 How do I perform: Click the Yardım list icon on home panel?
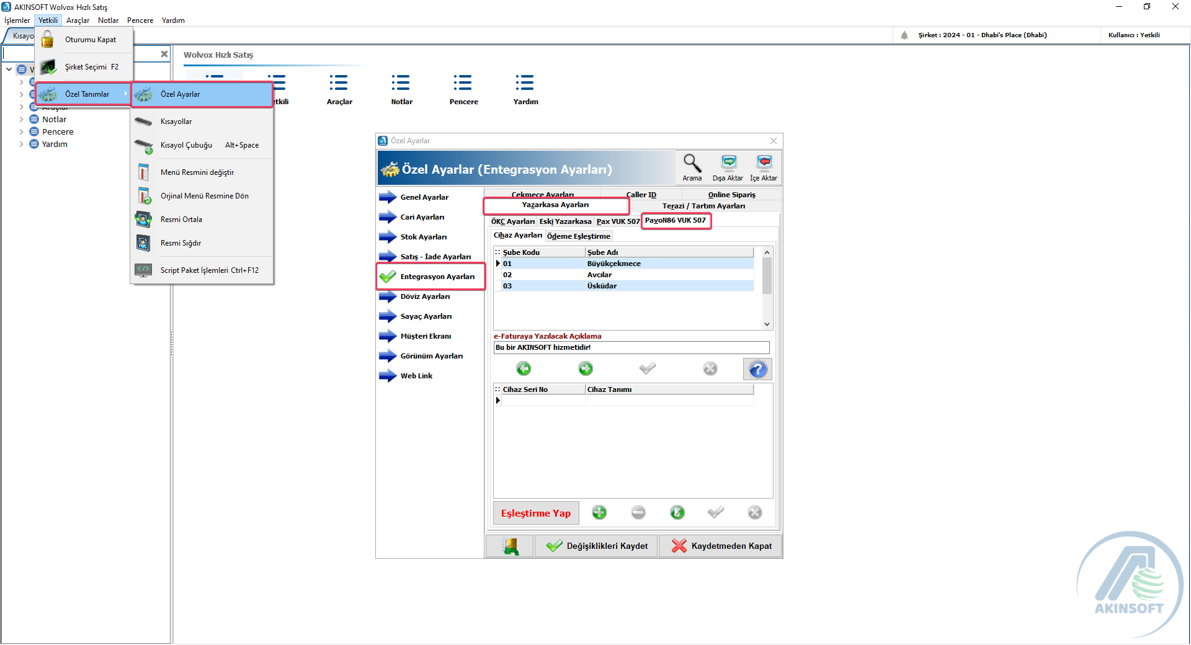(525, 82)
